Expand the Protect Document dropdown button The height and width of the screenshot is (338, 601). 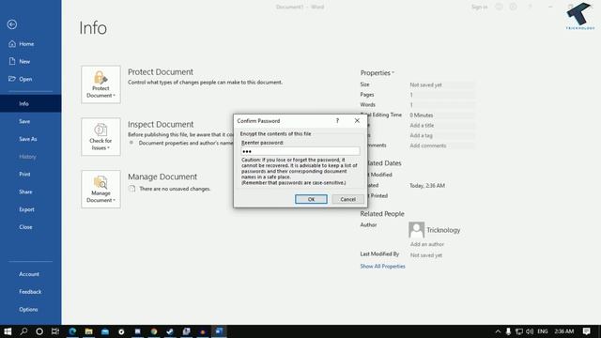tap(100, 84)
